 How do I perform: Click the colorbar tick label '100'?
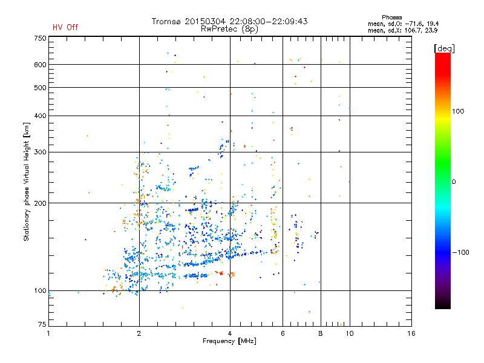pos(458,111)
